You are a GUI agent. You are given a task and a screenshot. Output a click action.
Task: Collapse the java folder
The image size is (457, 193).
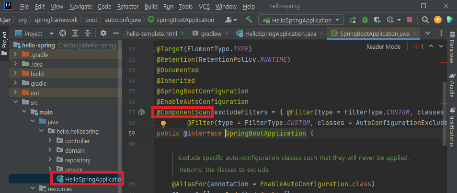[x=33, y=122]
